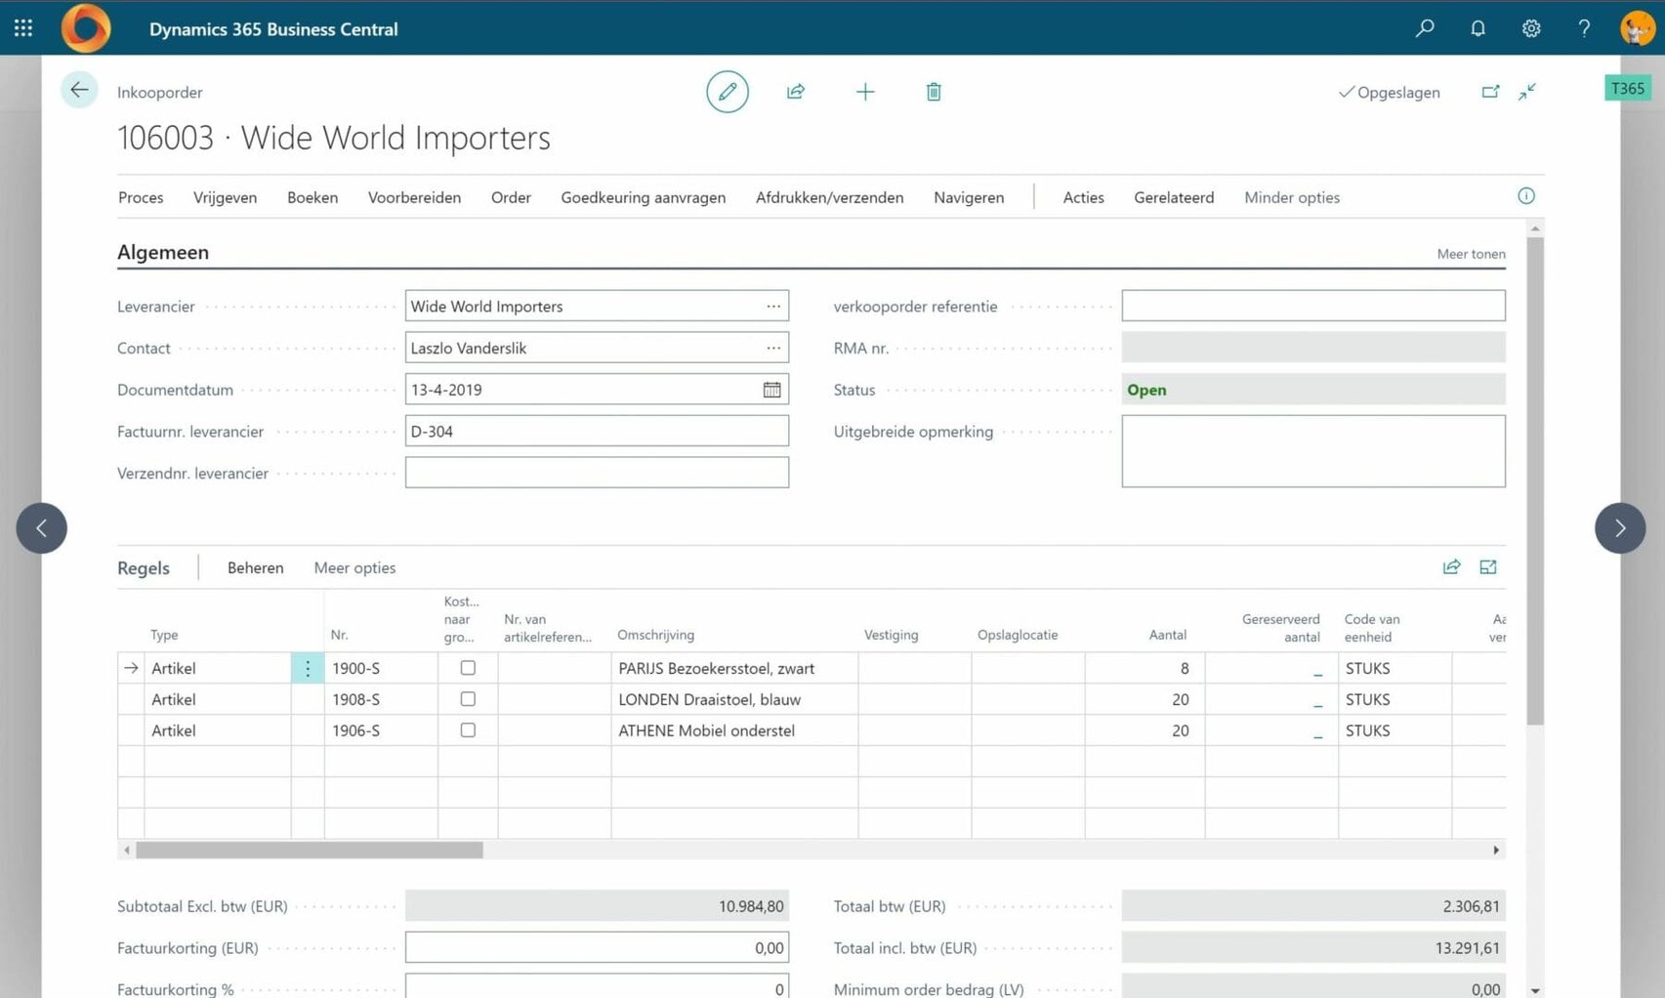Look up the Contact with the ellipsis
Viewport: 1665px width, 998px height.
coord(773,348)
